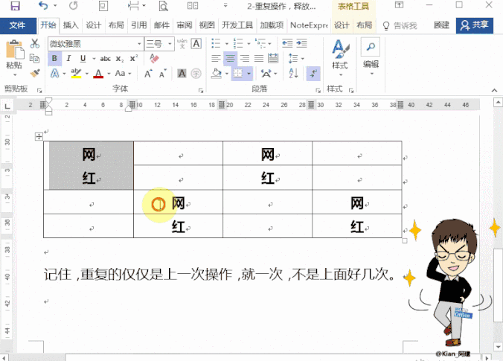The height and width of the screenshot is (361, 503).
Task: Decrease paragraph indent
Action: tap(287, 43)
